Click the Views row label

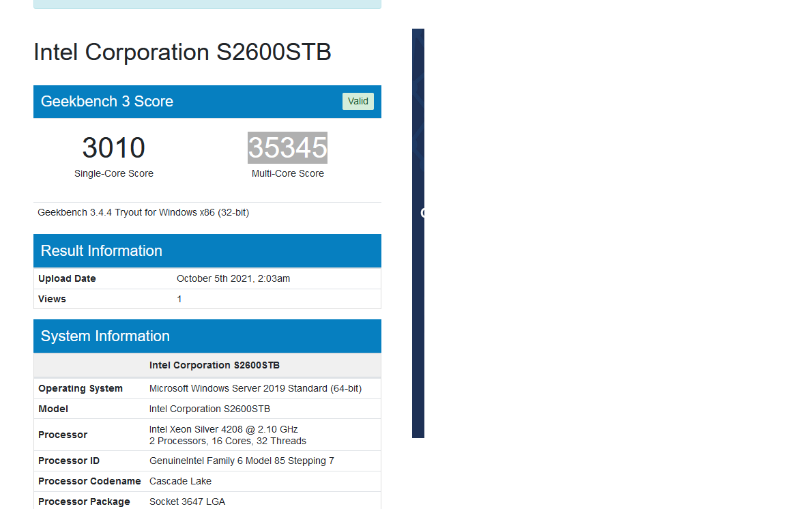pos(52,299)
